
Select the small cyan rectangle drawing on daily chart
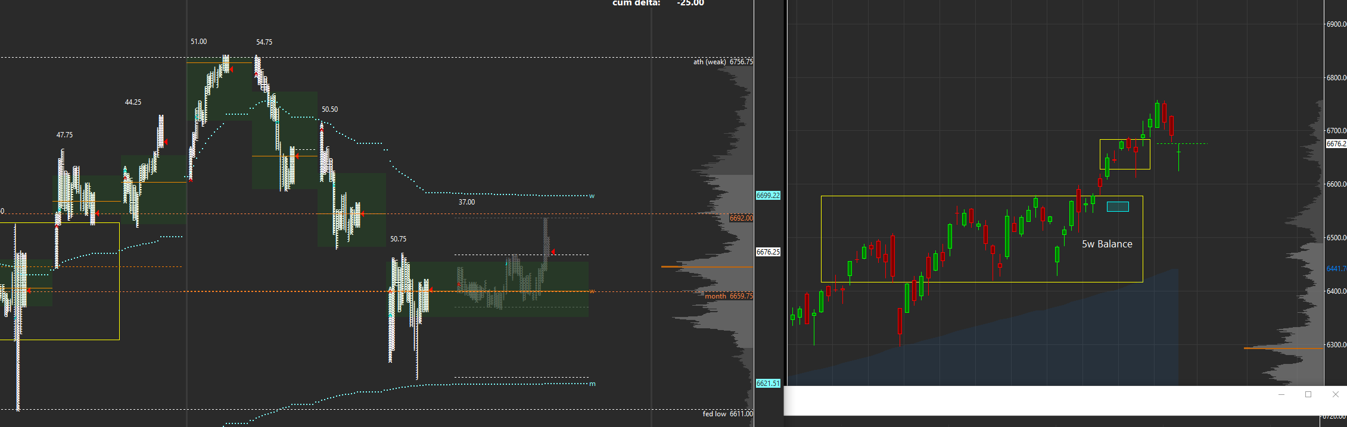(1118, 207)
